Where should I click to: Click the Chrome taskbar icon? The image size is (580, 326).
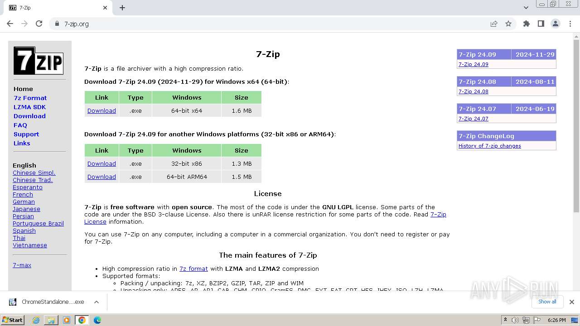[82, 320]
